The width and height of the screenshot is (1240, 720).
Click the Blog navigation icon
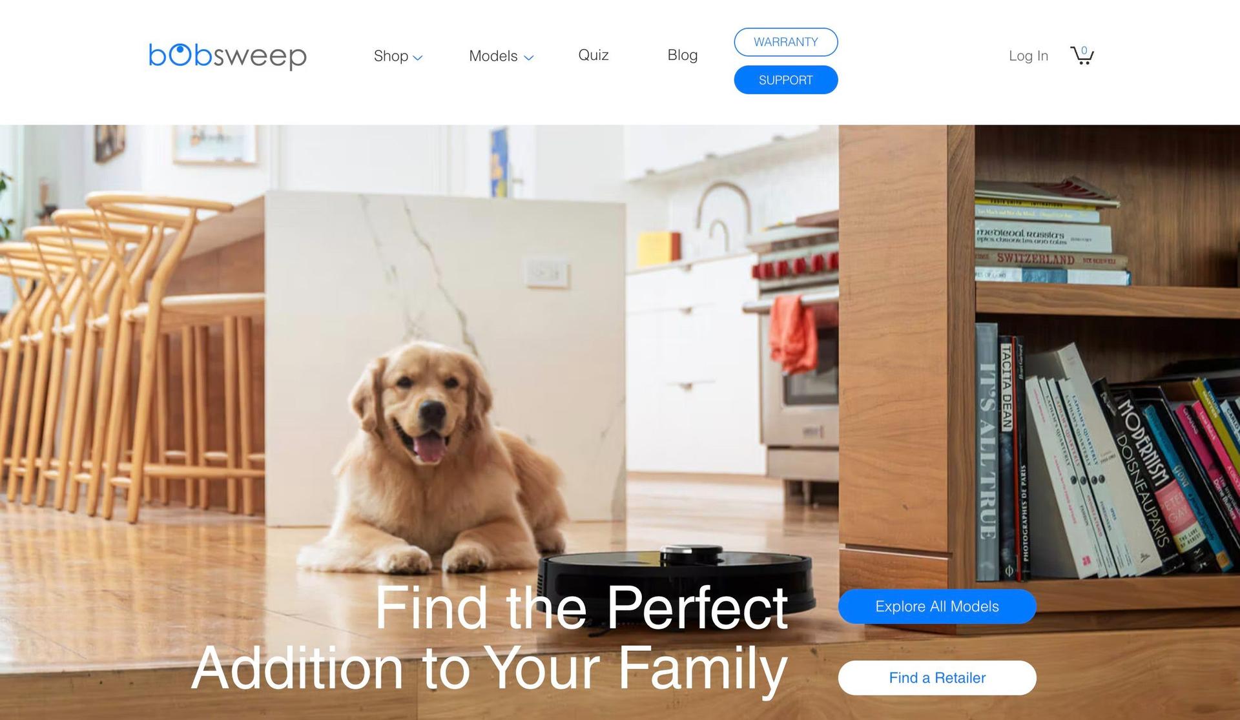[682, 54]
